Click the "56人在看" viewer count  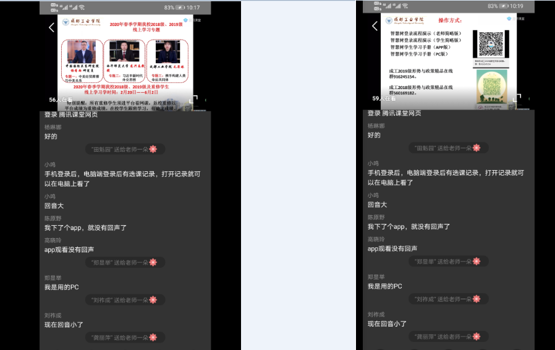click(x=61, y=99)
